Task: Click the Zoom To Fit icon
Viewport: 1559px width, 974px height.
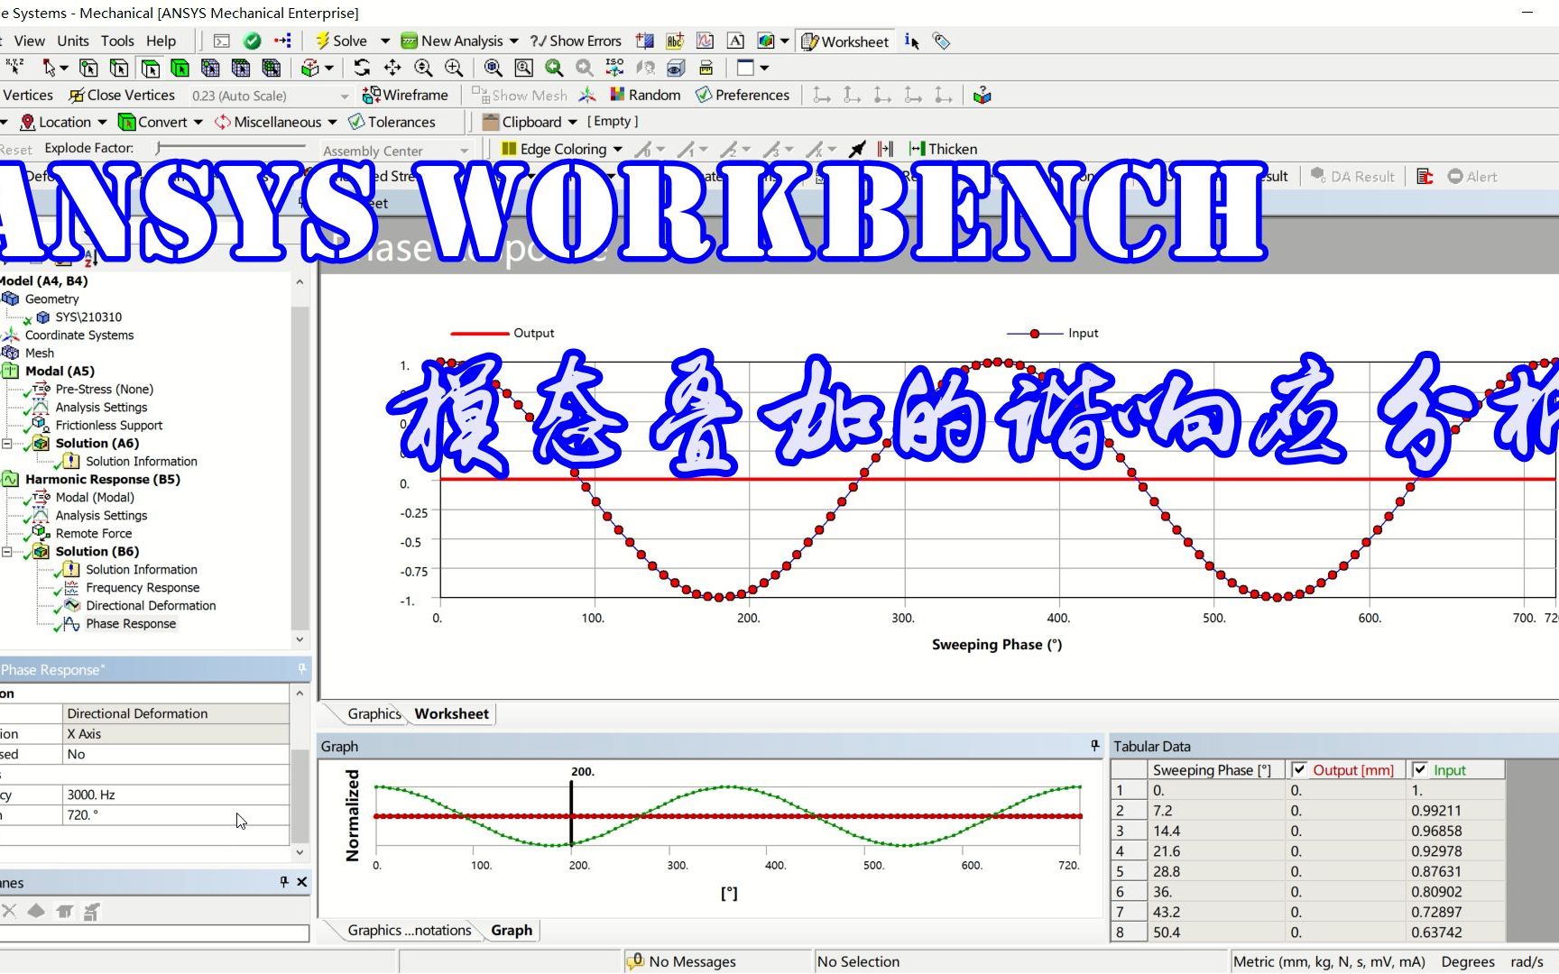Action: 494,68
